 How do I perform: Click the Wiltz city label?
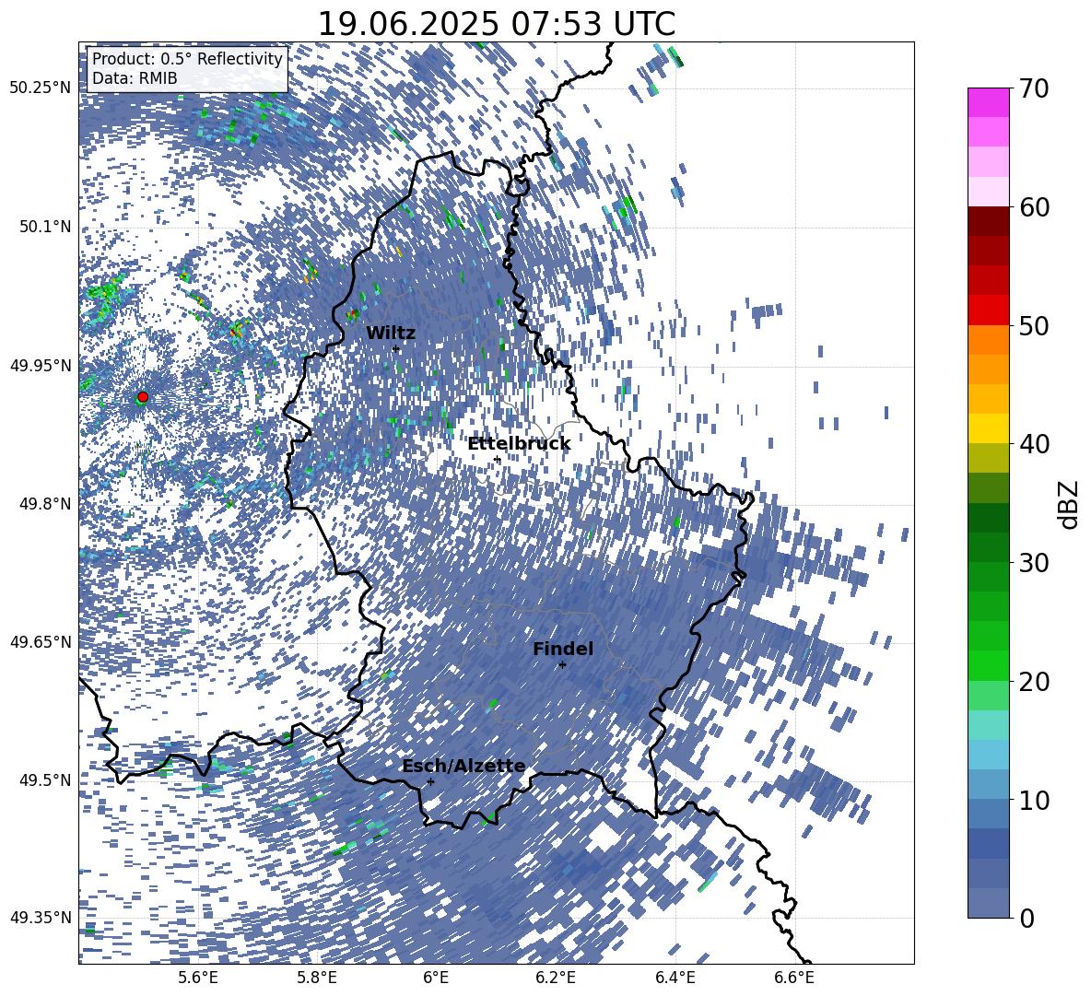pyautogui.click(x=391, y=334)
